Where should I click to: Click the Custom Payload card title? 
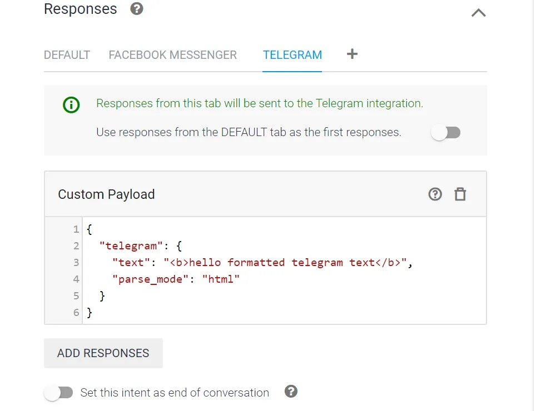[106, 194]
